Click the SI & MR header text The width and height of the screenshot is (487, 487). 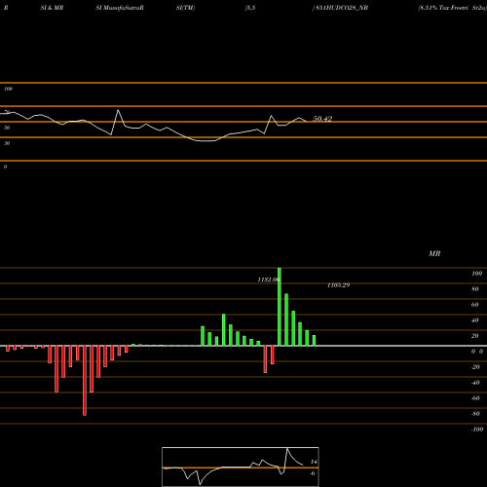pyautogui.click(x=52, y=8)
